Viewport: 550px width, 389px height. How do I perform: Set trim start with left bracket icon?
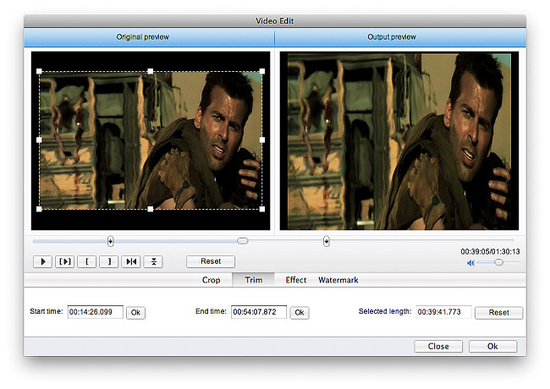(x=86, y=261)
